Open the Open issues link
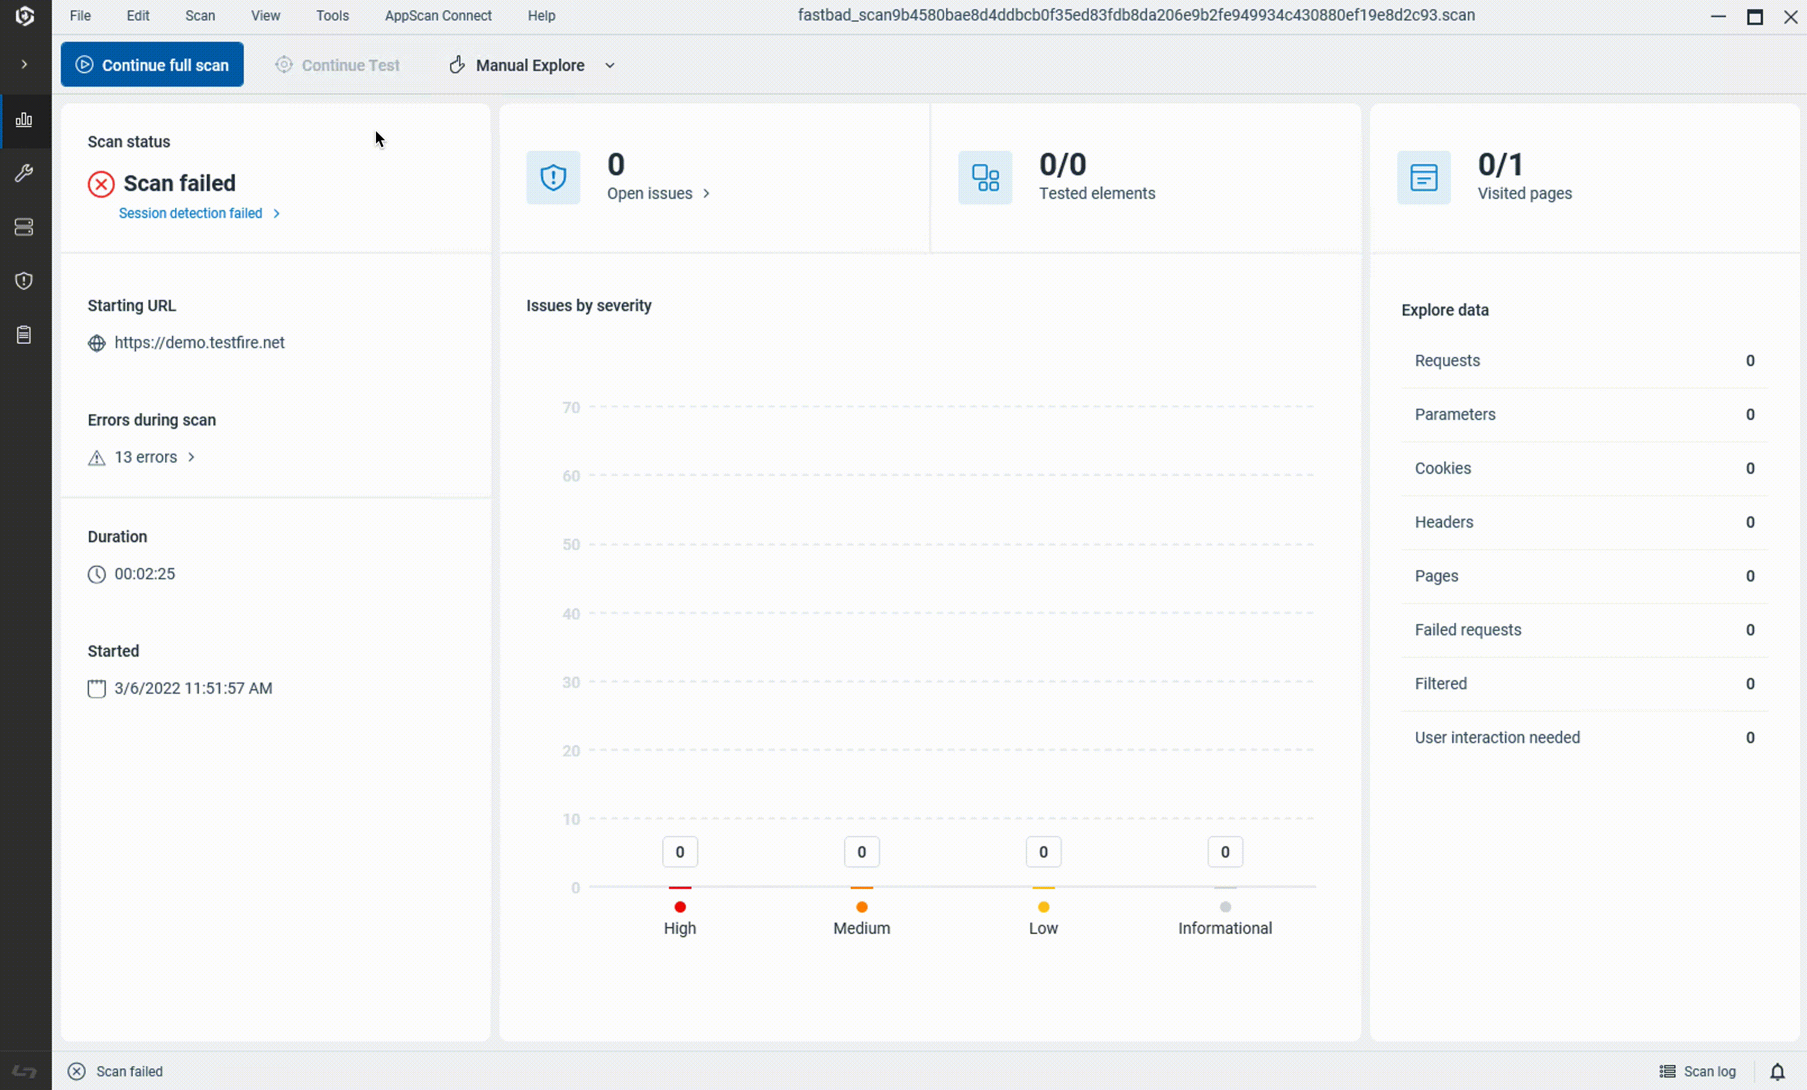The image size is (1807, 1090). pos(650,194)
